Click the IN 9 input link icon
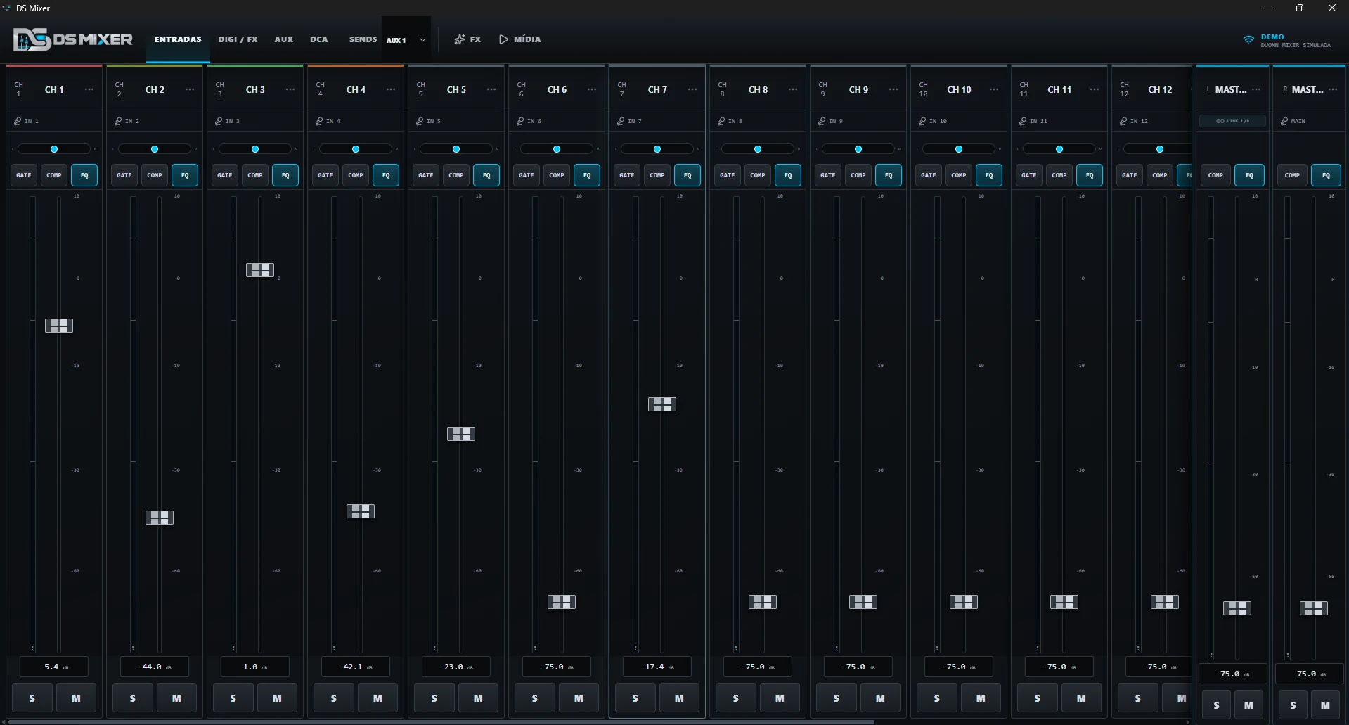The image size is (1349, 725). tap(822, 121)
